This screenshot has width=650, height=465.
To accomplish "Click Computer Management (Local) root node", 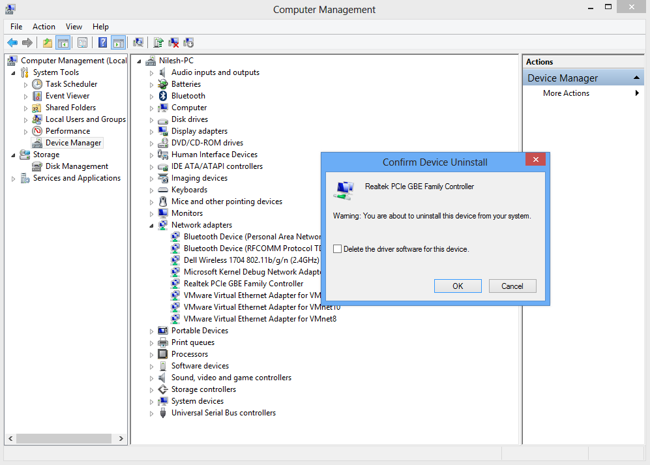I will 74,61.
